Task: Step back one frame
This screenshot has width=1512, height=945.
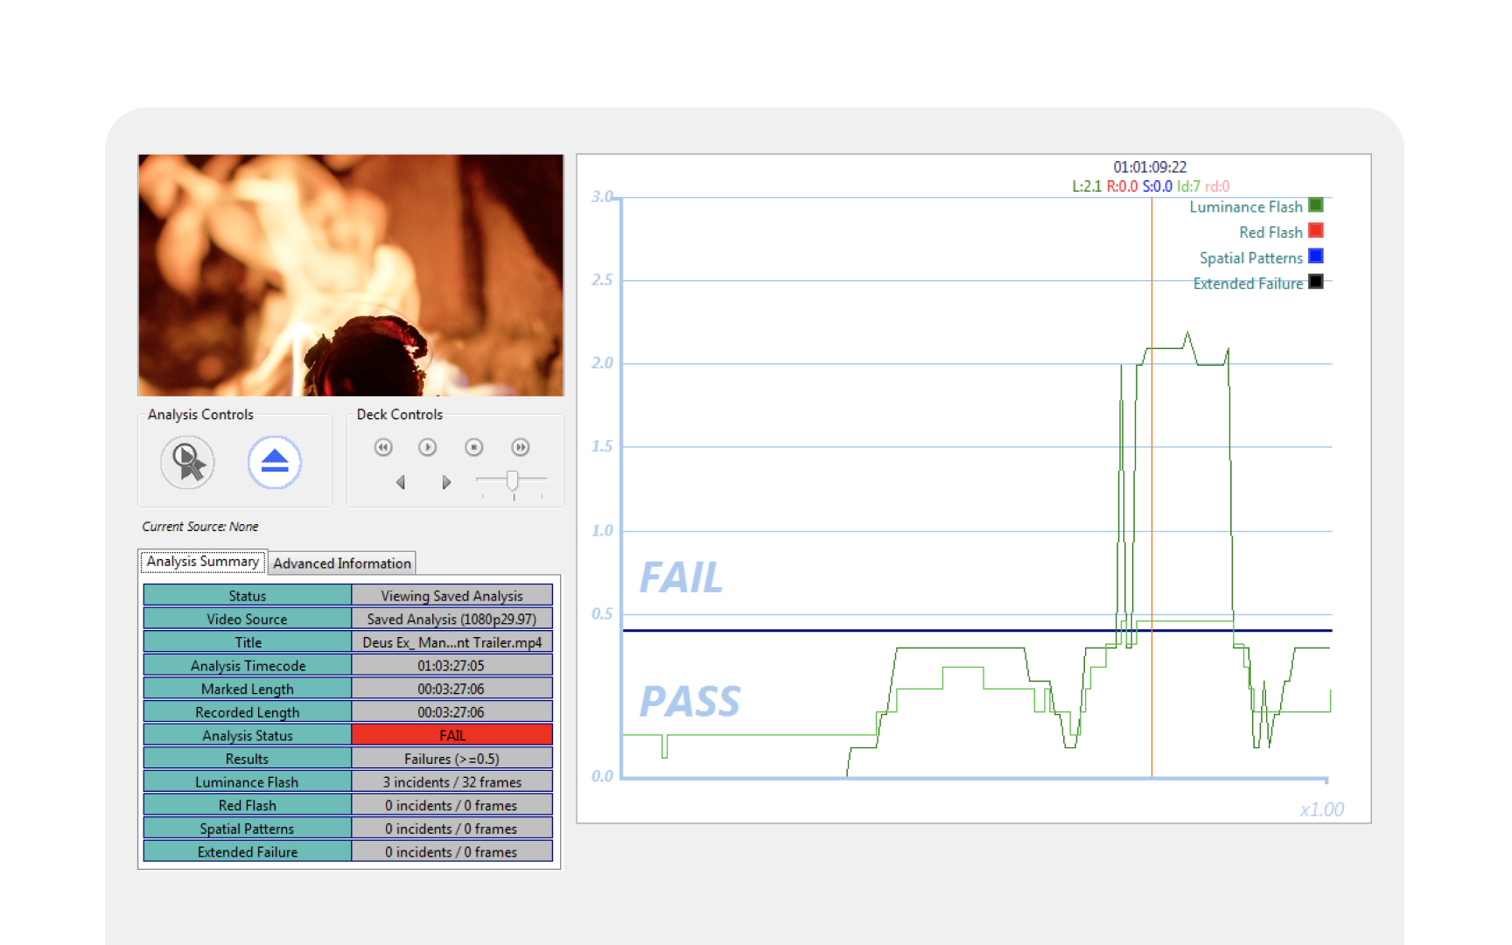Action: point(401,482)
